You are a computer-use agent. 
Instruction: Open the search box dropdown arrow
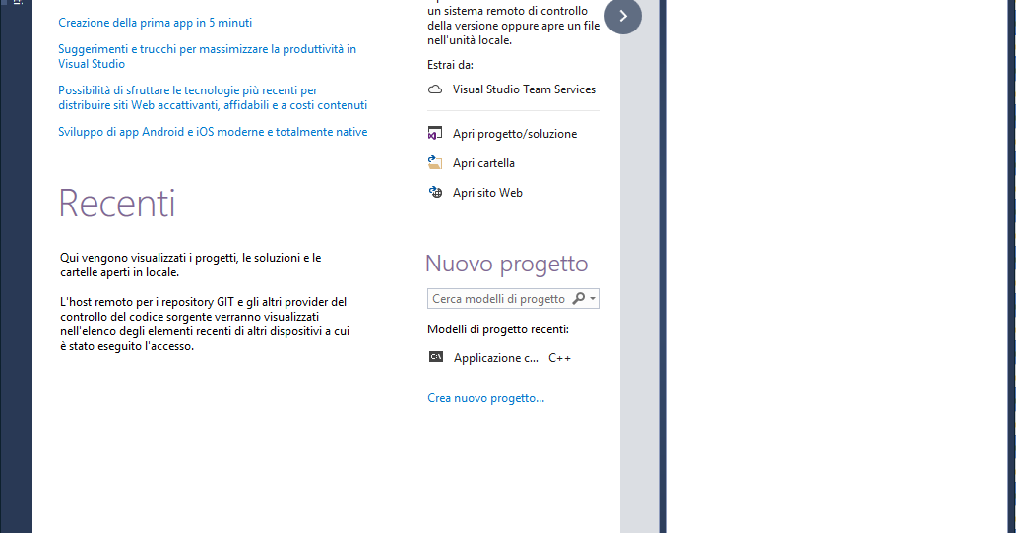[x=593, y=298]
